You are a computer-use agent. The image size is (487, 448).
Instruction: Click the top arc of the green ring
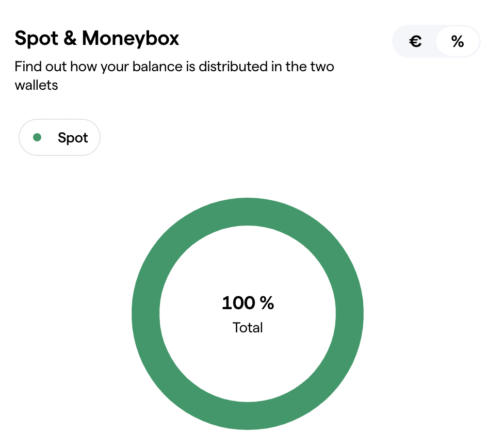[x=248, y=212]
